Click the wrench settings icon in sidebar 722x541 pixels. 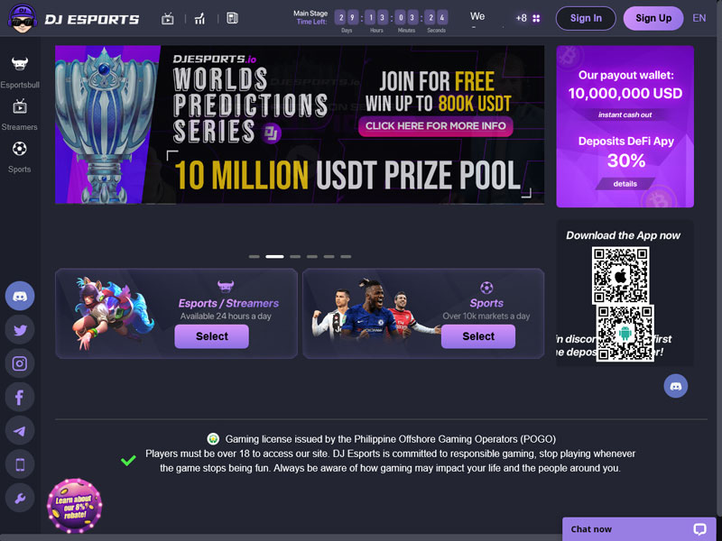click(x=20, y=499)
